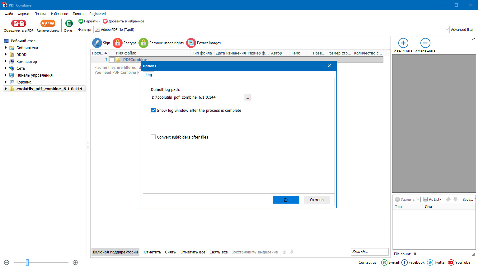This screenshot has height=269, width=478.
Task: Expand the Компьютер tree node
Action: [x=6, y=61]
